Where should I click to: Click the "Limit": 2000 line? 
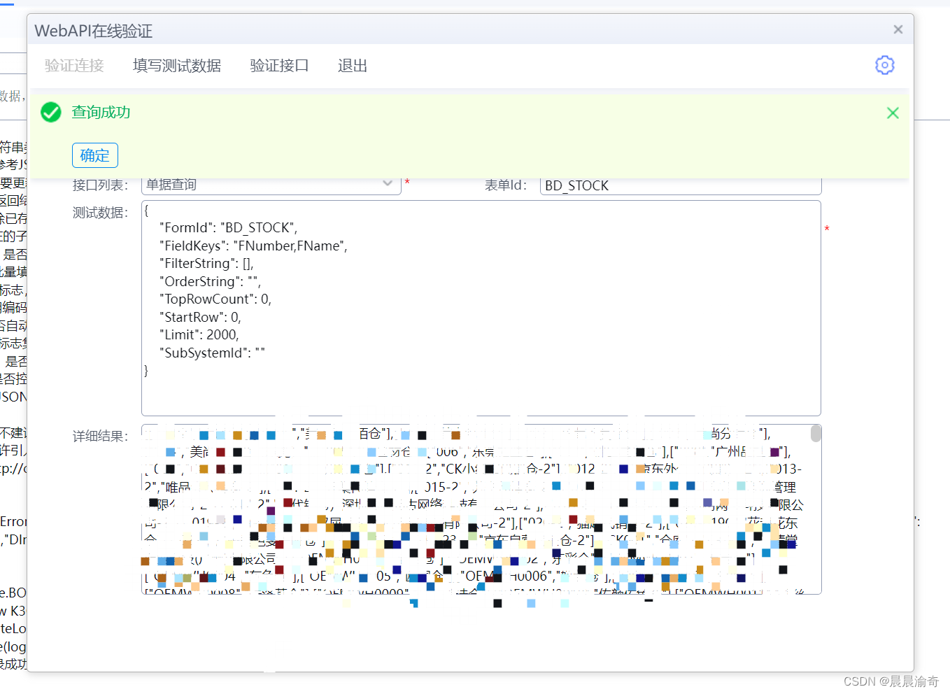click(199, 335)
